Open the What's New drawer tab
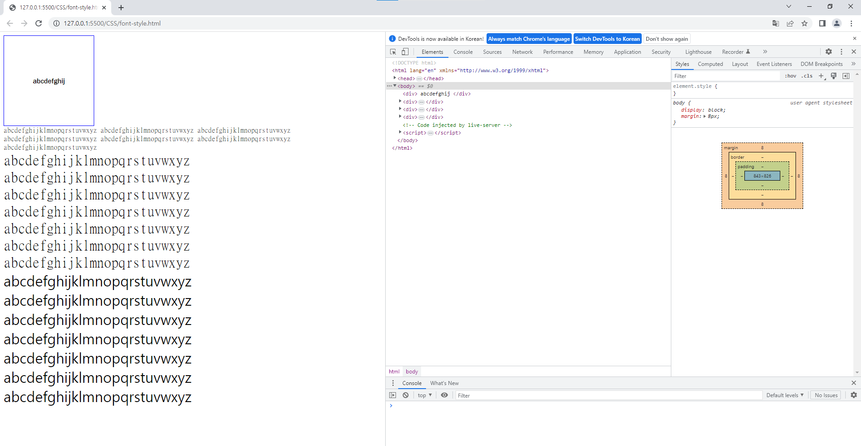 coord(444,383)
